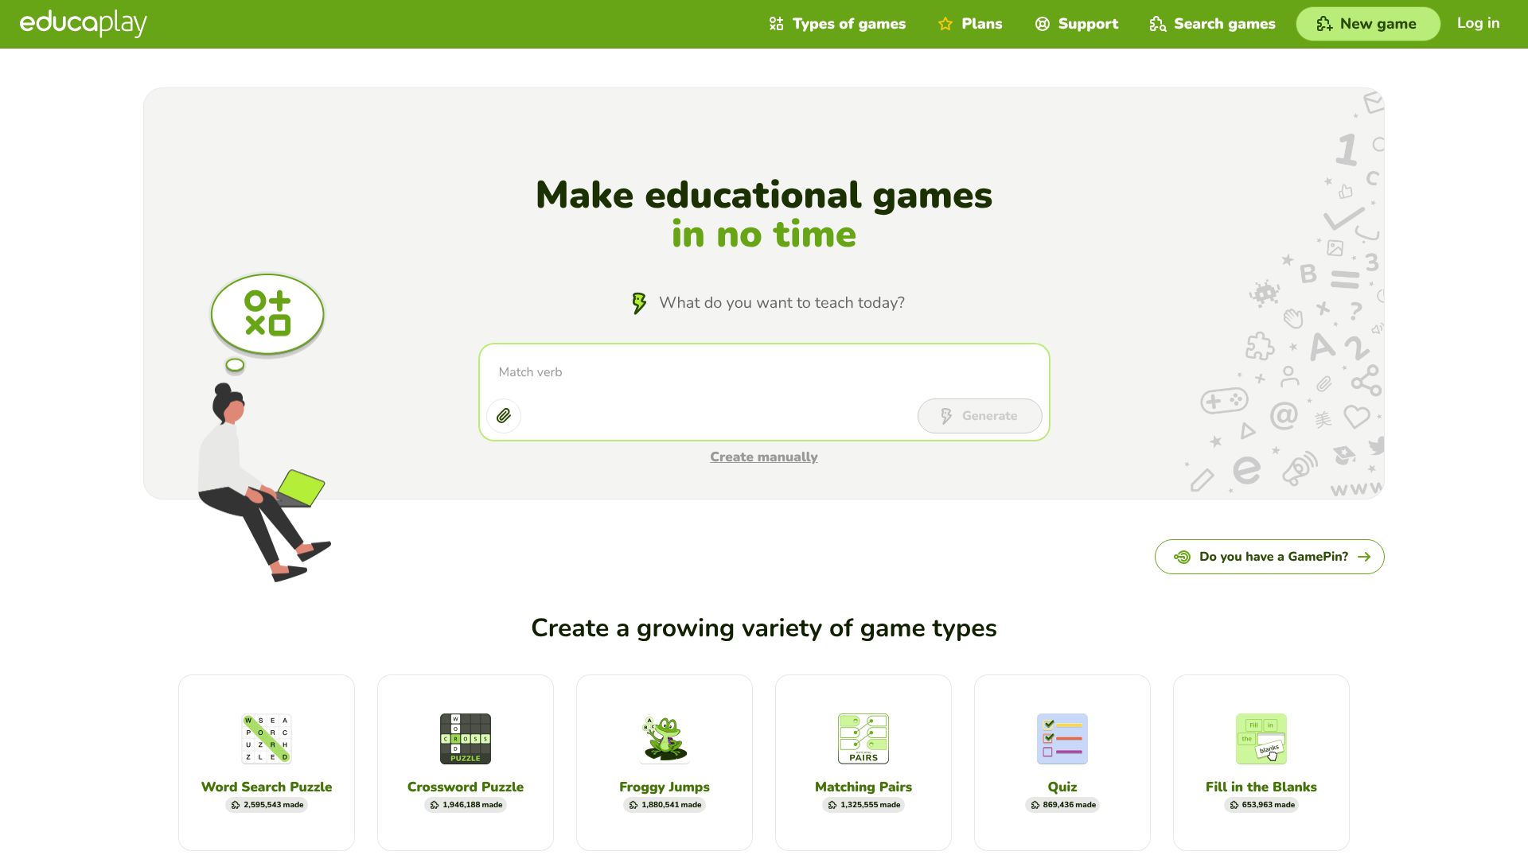Click the 653,963 made badge
The width and height of the screenshot is (1528, 859).
click(x=1261, y=805)
